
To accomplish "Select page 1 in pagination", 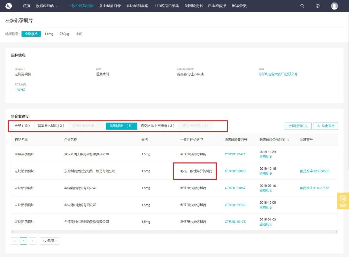I will click(x=24, y=241).
